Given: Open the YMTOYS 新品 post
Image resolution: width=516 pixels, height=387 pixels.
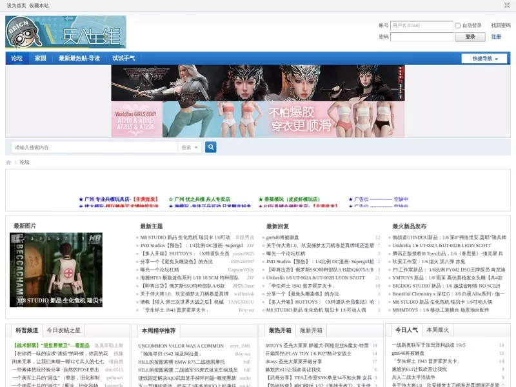Looking at the screenshot, I should [448, 278].
